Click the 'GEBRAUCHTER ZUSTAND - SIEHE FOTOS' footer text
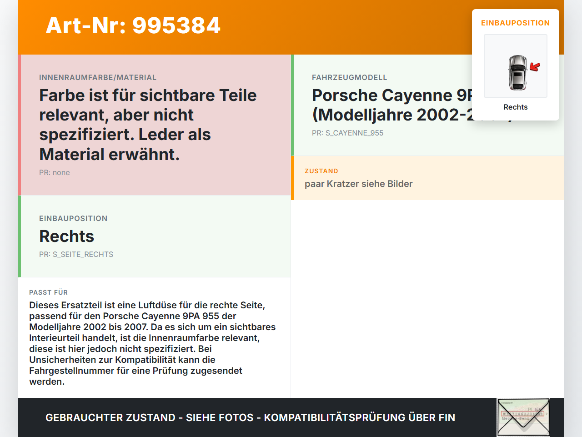 250,417
